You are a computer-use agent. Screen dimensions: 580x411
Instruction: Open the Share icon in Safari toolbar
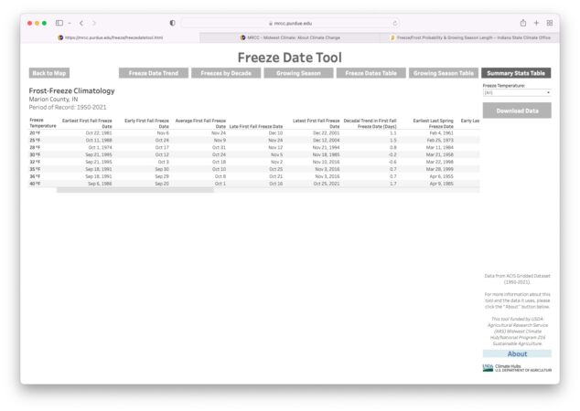click(521, 22)
